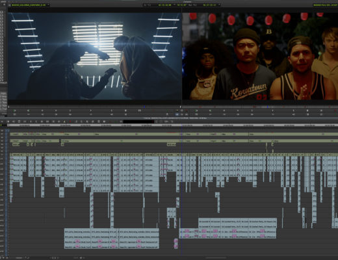
Task: Toggle the blue highlighted button between the monitors
Action: pyautogui.click(x=177, y=114)
